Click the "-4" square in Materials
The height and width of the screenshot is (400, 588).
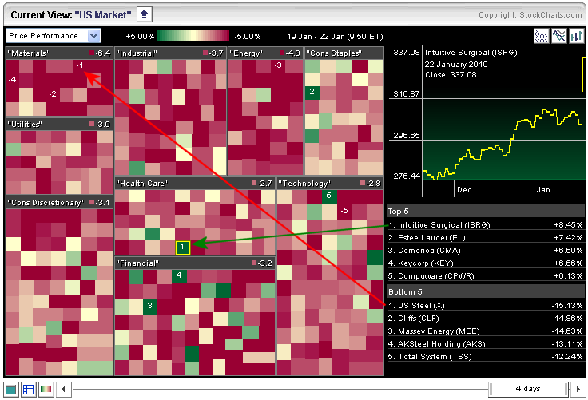(x=13, y=80)
